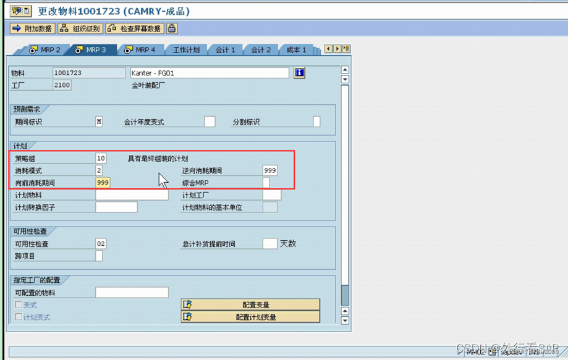Toggle the 跨项目 field selection
The image size is (568, 360).
coord(100,256)
